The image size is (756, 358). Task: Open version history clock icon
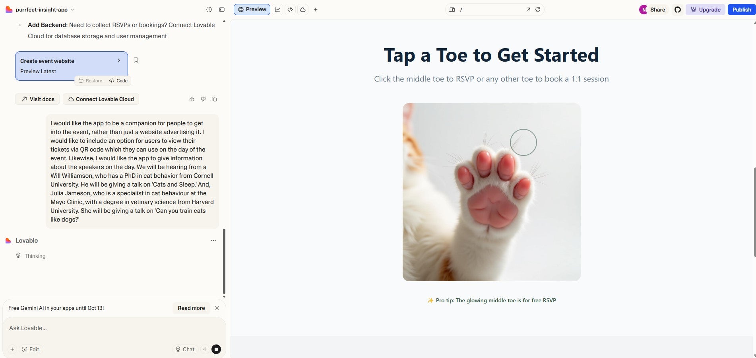(209, 10)
